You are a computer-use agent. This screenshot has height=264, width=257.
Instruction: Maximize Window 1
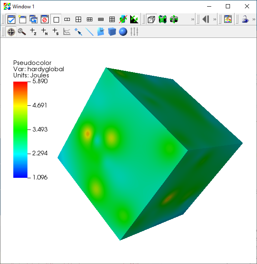[x=228, y=6]
